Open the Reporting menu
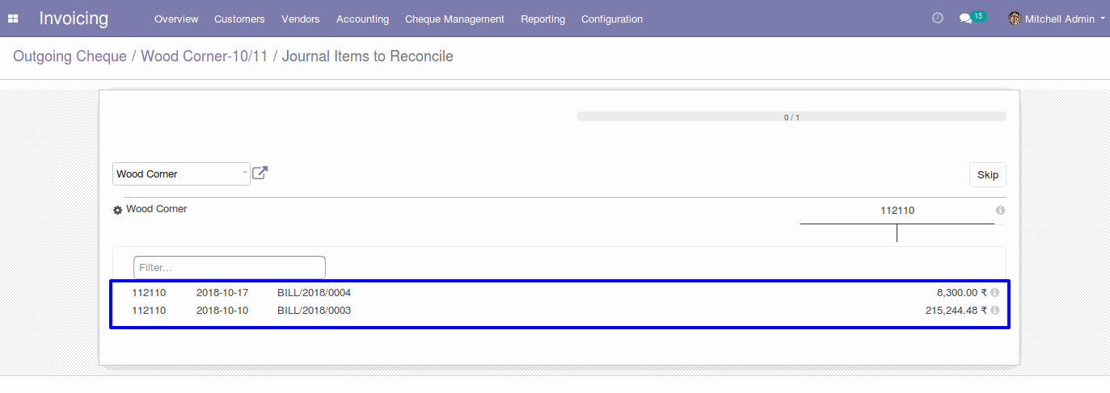The image size is (1110, 393). coord(543,19)
